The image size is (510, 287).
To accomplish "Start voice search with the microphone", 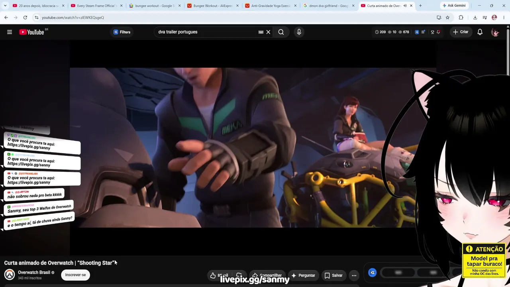I will click(299, 32).
